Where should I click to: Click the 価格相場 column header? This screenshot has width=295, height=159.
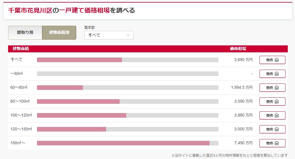tap(238, 49)
